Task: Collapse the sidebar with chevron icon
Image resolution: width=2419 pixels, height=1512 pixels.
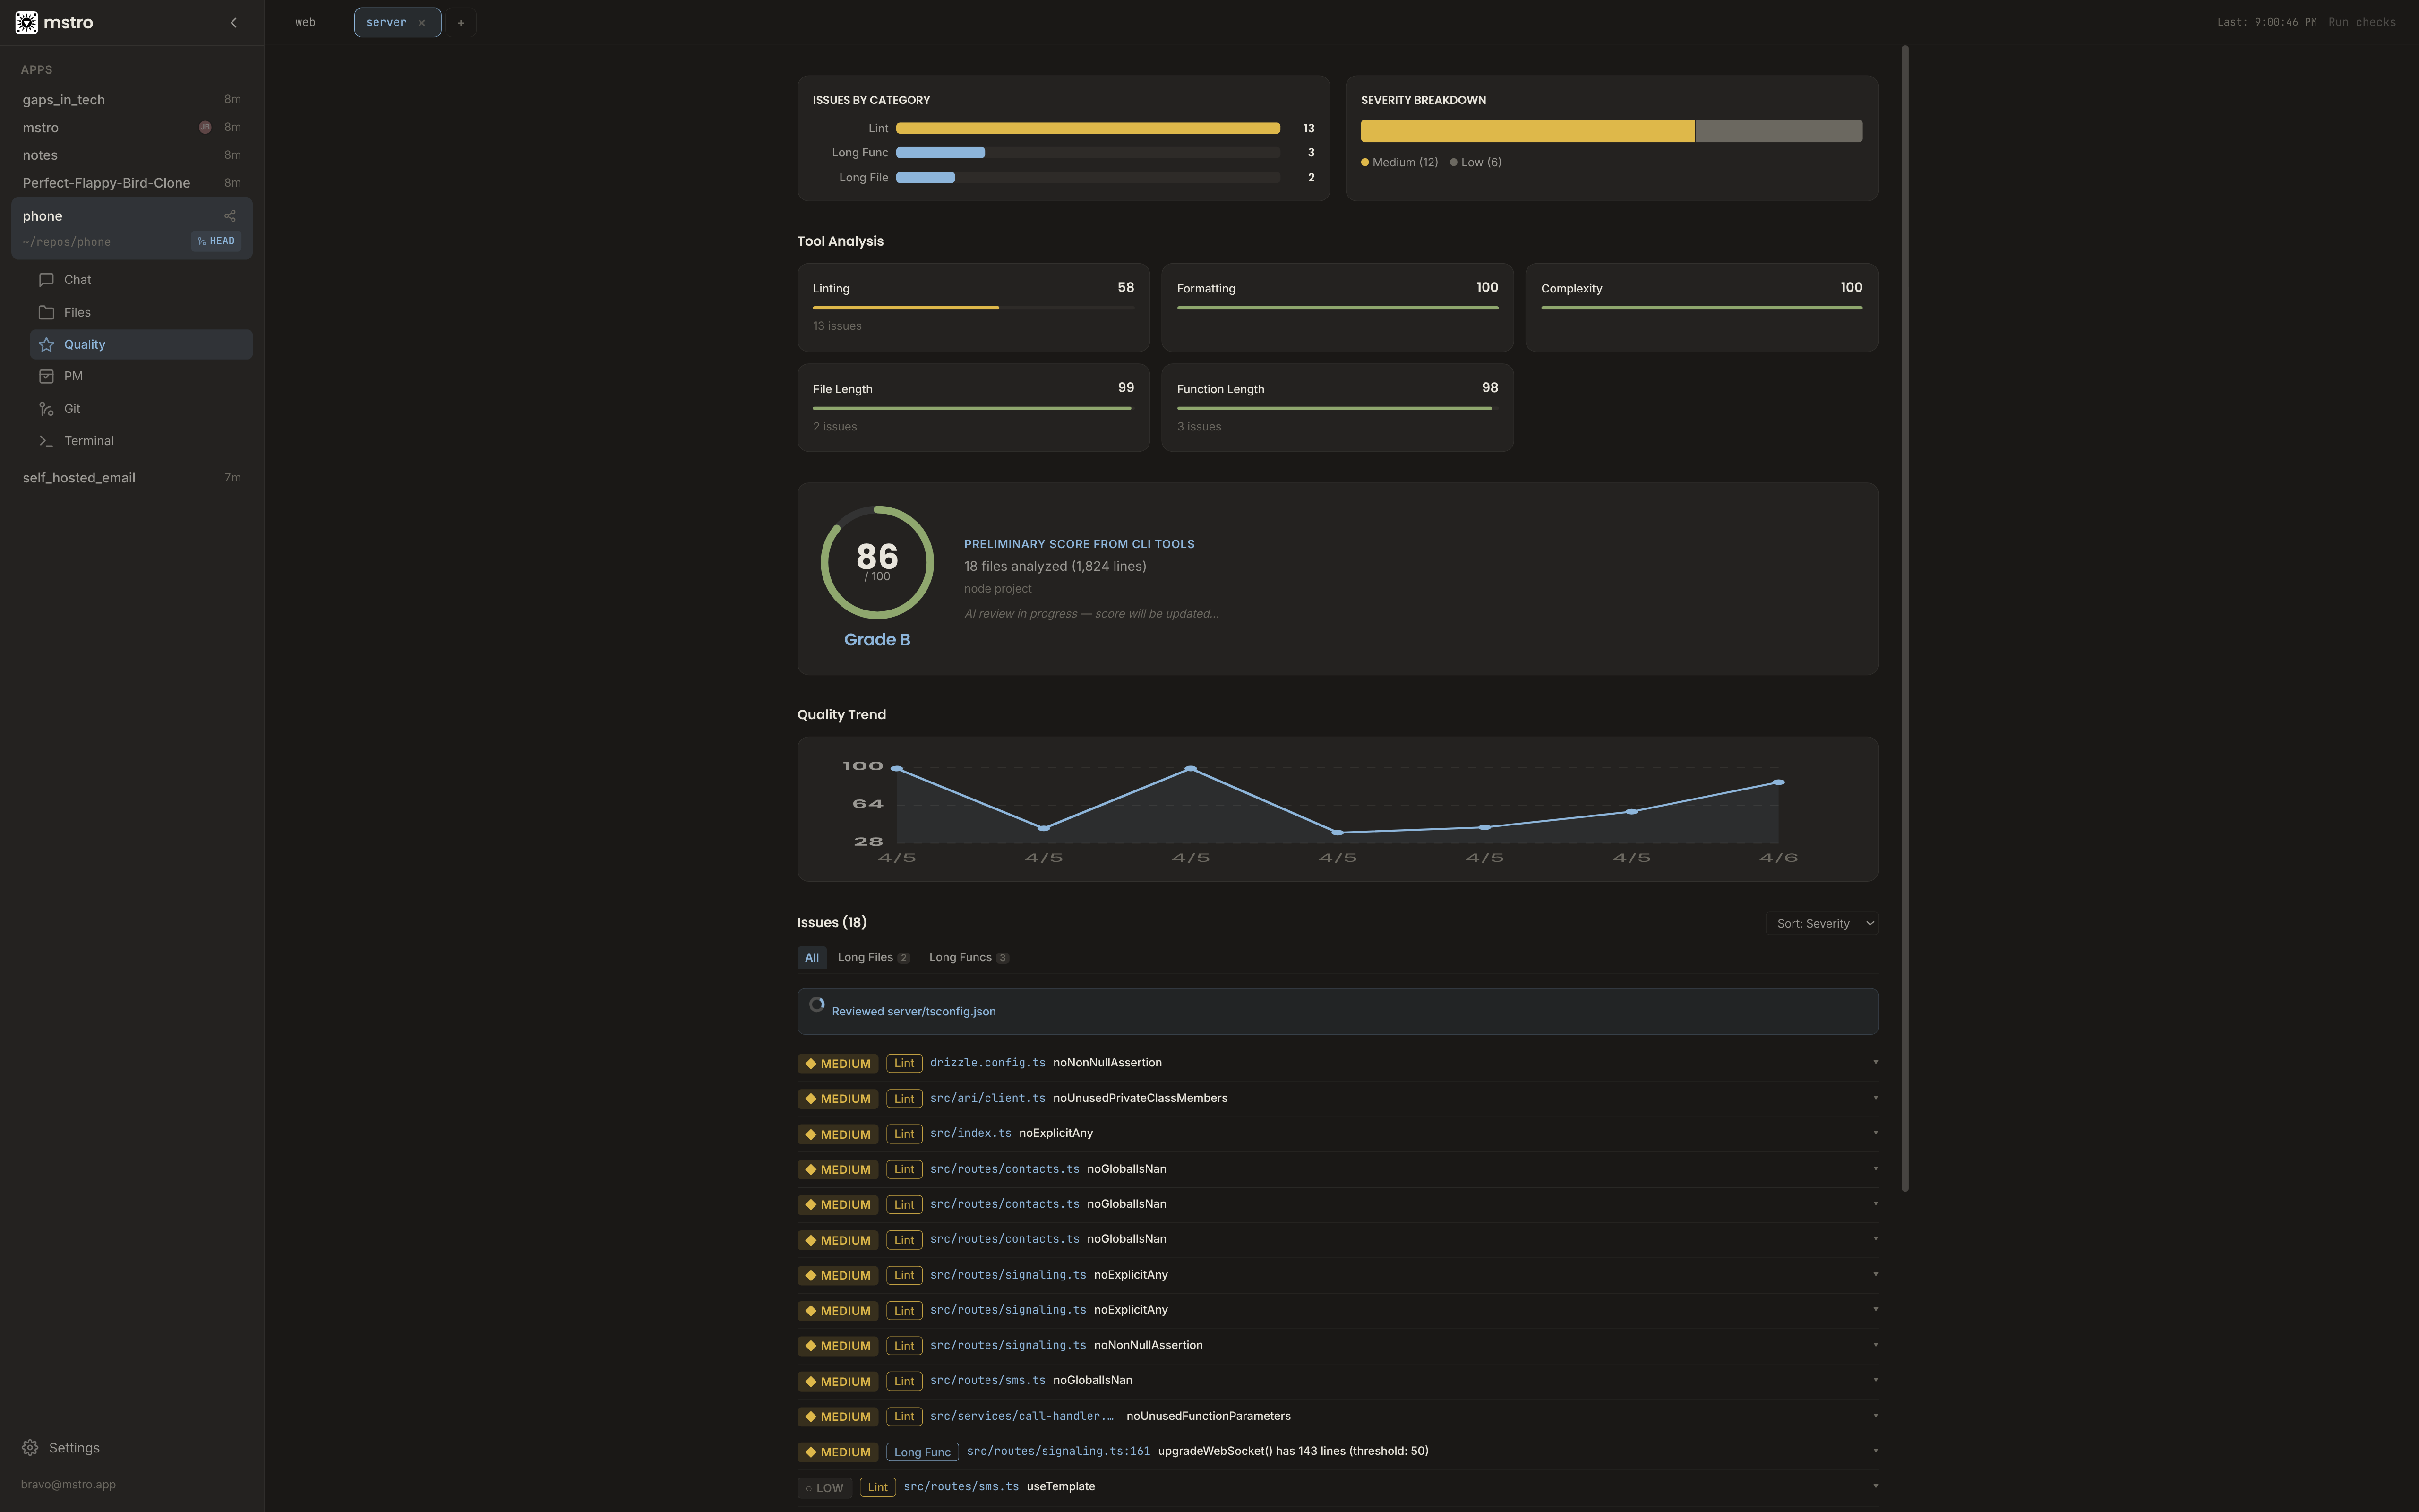Action: pyautogui.click(x=234, y=22)
